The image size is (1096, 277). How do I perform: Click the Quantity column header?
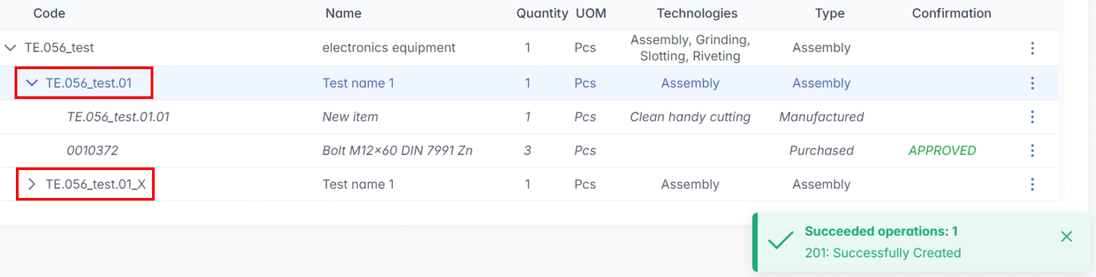(x=542, y=13)
